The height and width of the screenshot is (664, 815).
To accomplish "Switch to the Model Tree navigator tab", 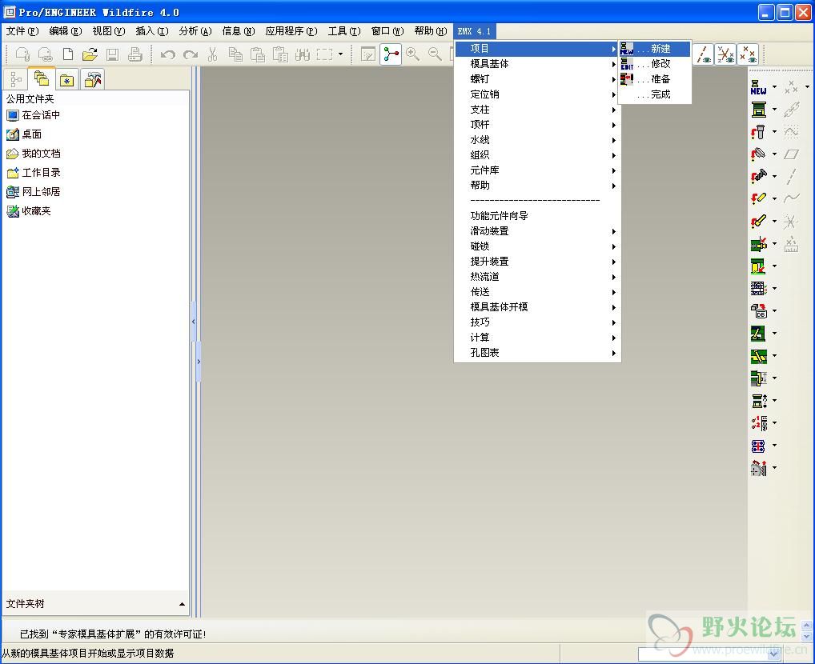I will [15, 79].
